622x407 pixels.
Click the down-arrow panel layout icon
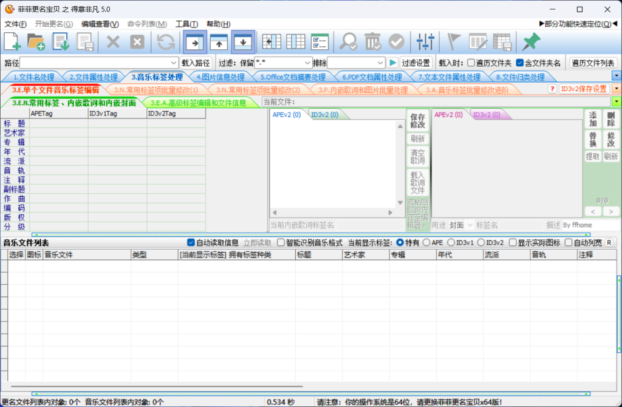[x=243, y=41]
